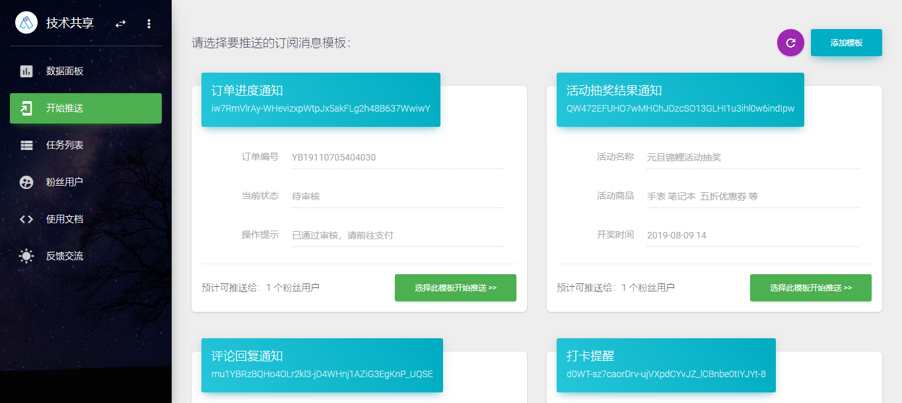Click the 操作提示 label
902x403 pixels.
click(x=260, y=235)
